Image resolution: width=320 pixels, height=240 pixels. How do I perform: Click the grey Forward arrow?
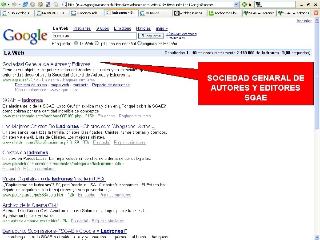14,4
